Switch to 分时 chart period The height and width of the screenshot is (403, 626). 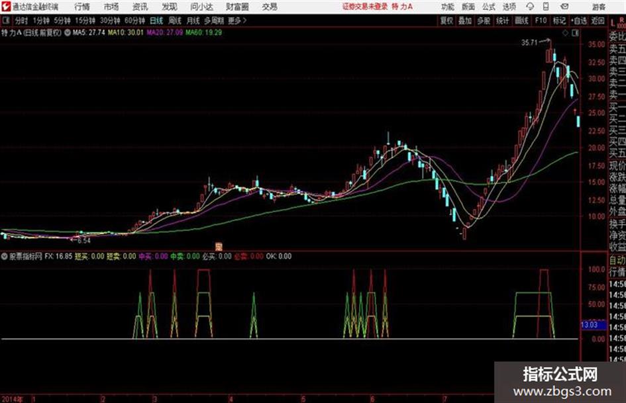point(22,21)
